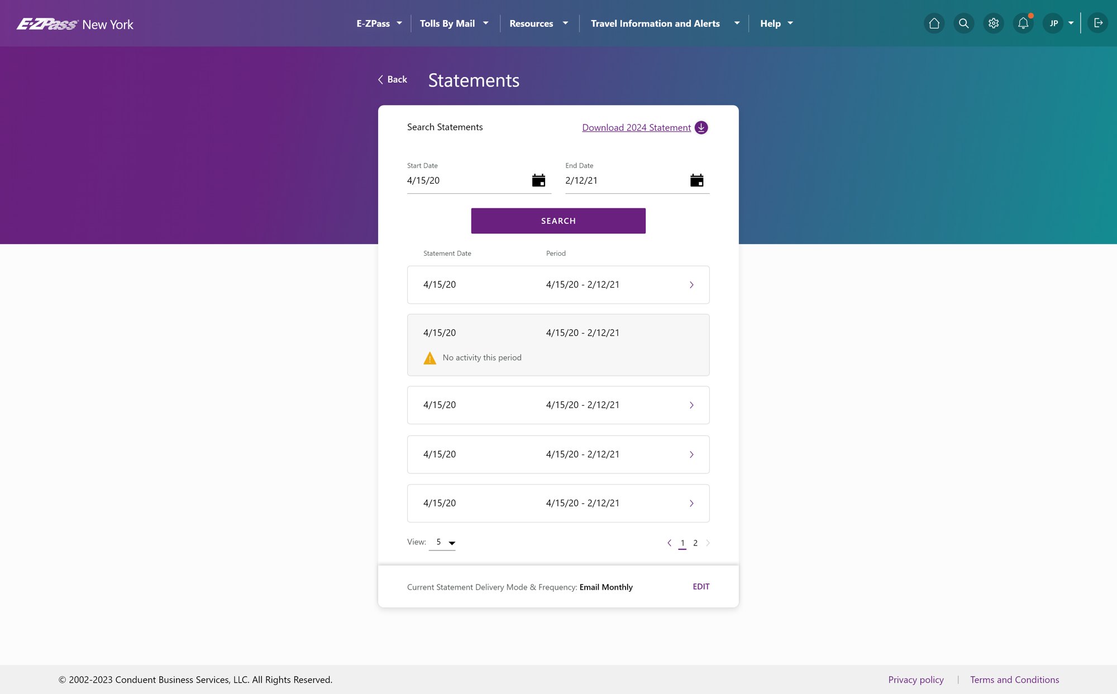Open the End Date calendar picker
1117x694 pixels.
[x=696, y=180]
